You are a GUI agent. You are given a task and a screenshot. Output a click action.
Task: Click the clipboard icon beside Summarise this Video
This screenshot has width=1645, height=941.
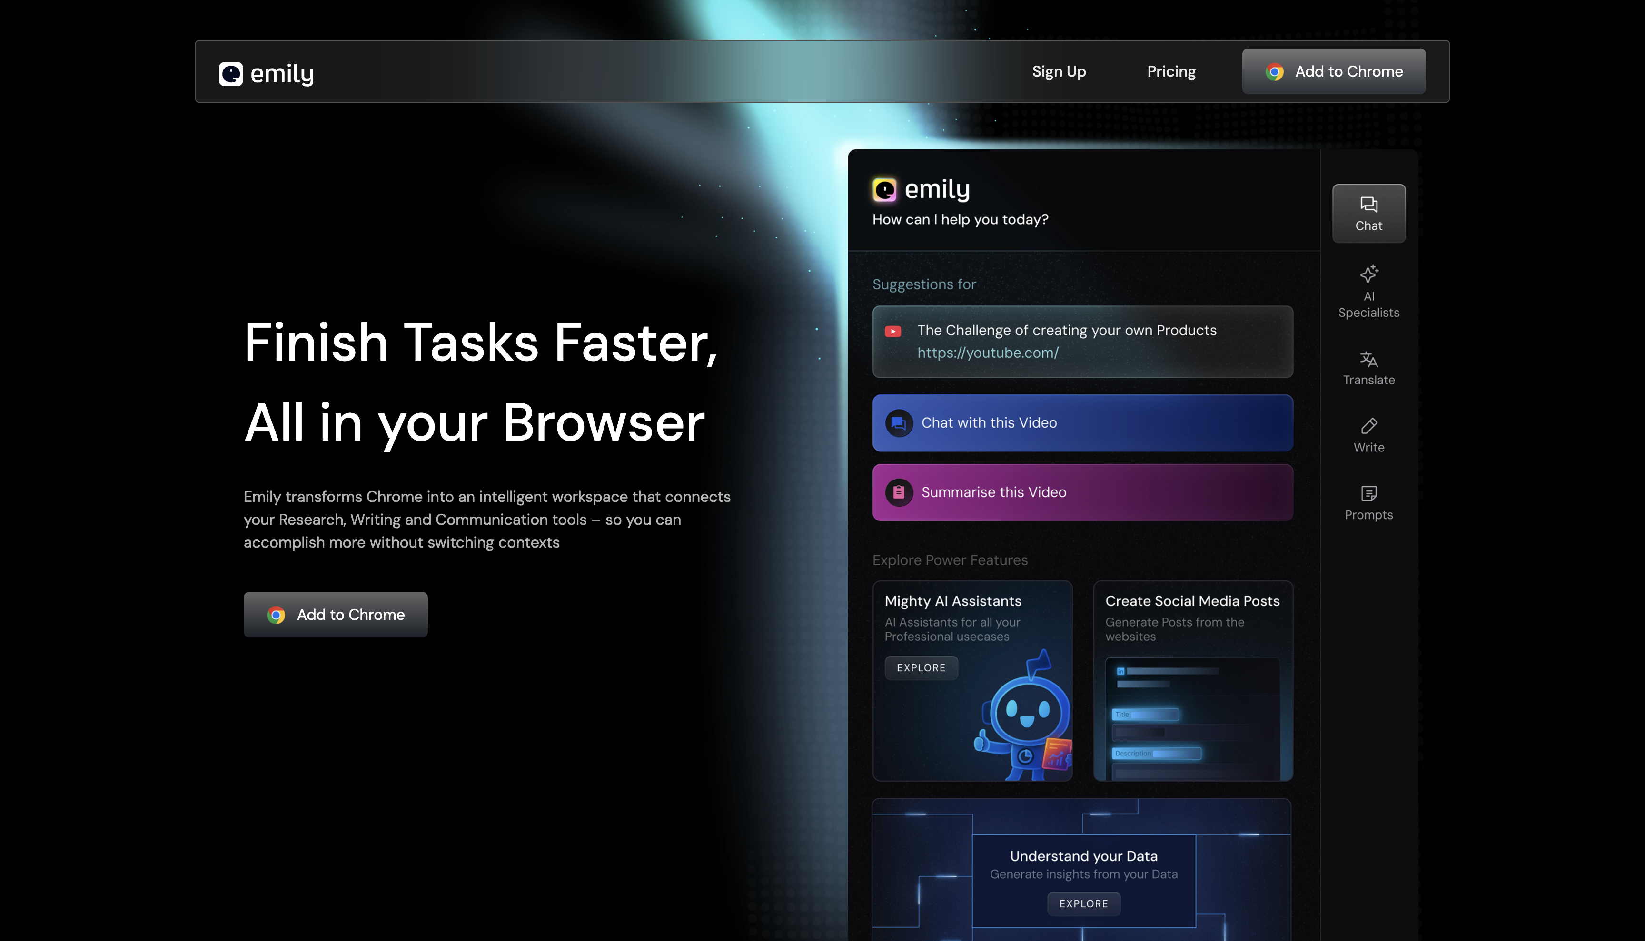(x=899, y=492)
